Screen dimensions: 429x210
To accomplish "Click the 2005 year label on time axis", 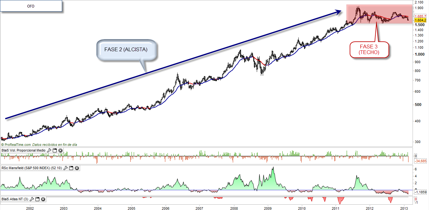I will 132,208.
